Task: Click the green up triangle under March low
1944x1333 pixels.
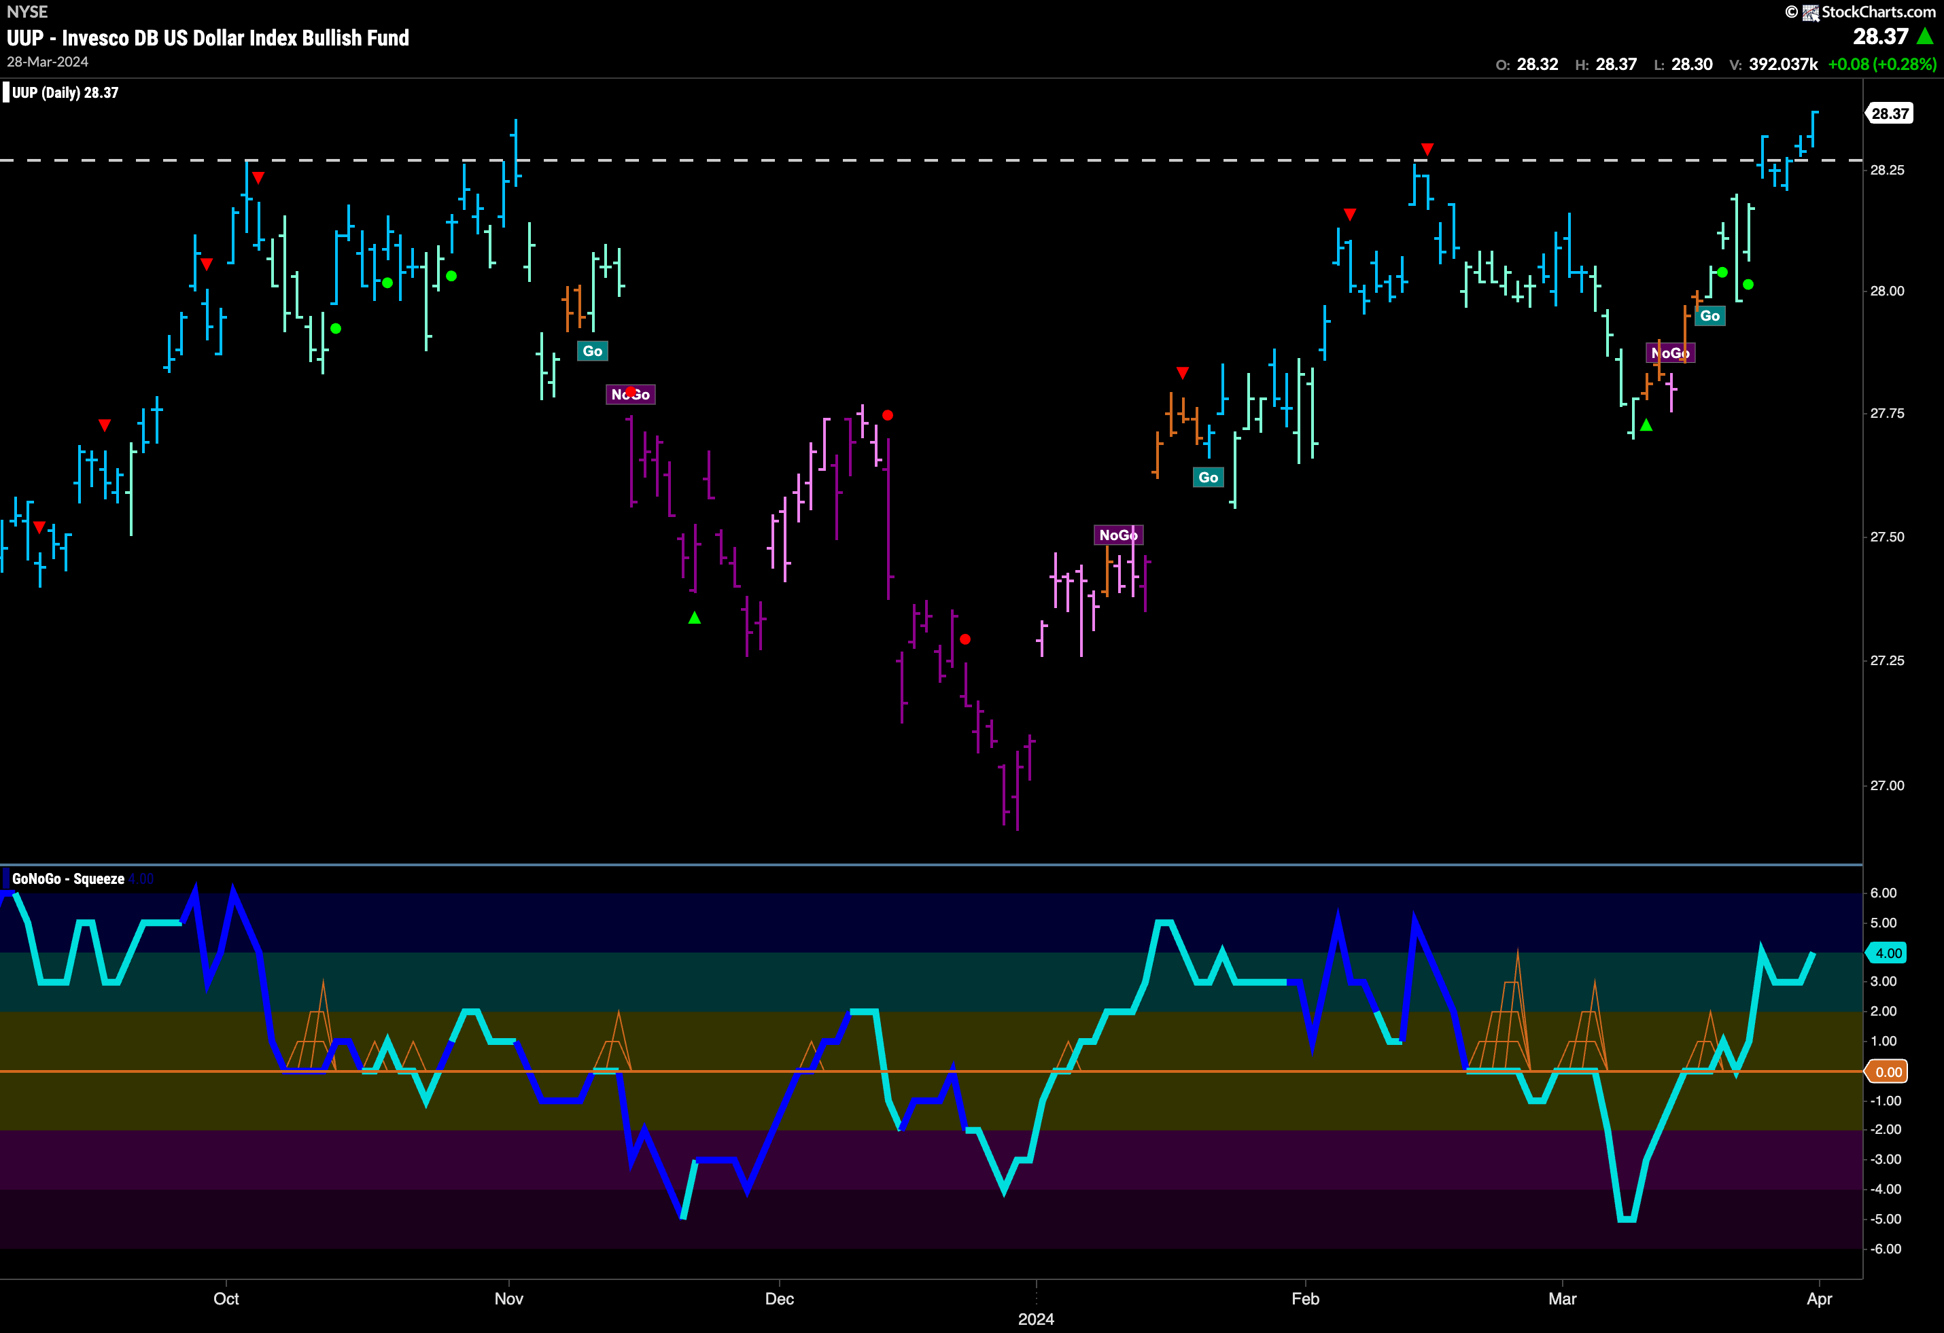Action: 1646,425
